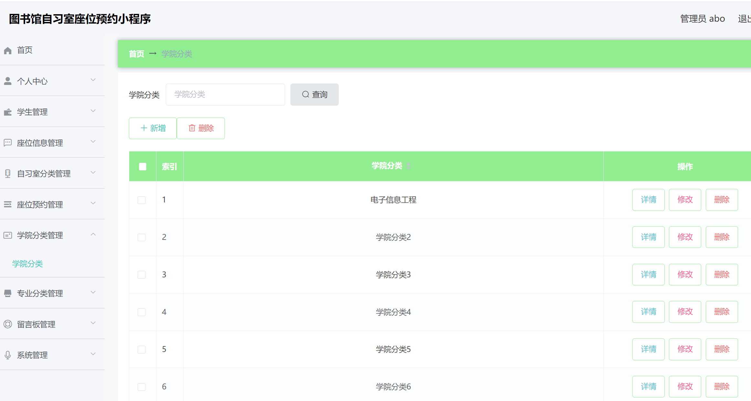This screenshot has height=401, width=751.
Task: Click the list icon beside 座位预约管理
Action: tap(8, 204)
